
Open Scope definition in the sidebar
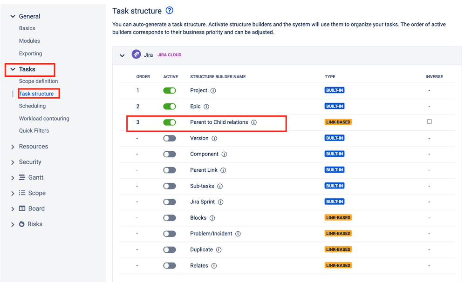tap(38, 81)
